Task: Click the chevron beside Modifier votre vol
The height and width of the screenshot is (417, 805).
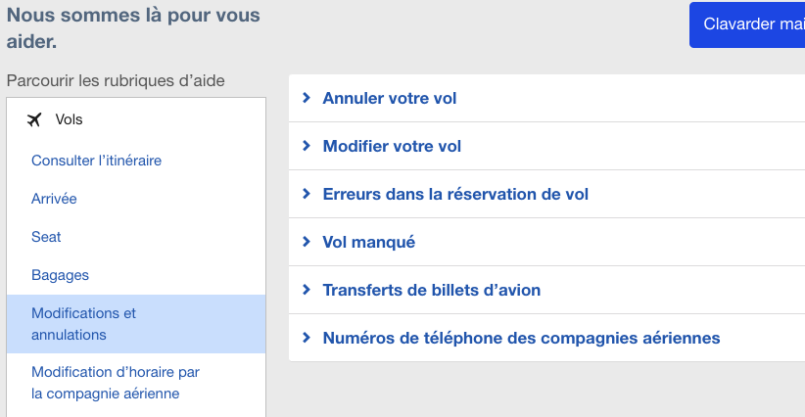Action: (307, 146)
